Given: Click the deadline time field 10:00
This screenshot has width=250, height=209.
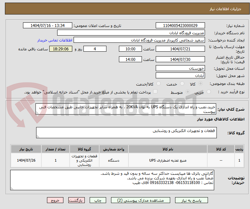Looking at the screenshot, I should (130, 49).
